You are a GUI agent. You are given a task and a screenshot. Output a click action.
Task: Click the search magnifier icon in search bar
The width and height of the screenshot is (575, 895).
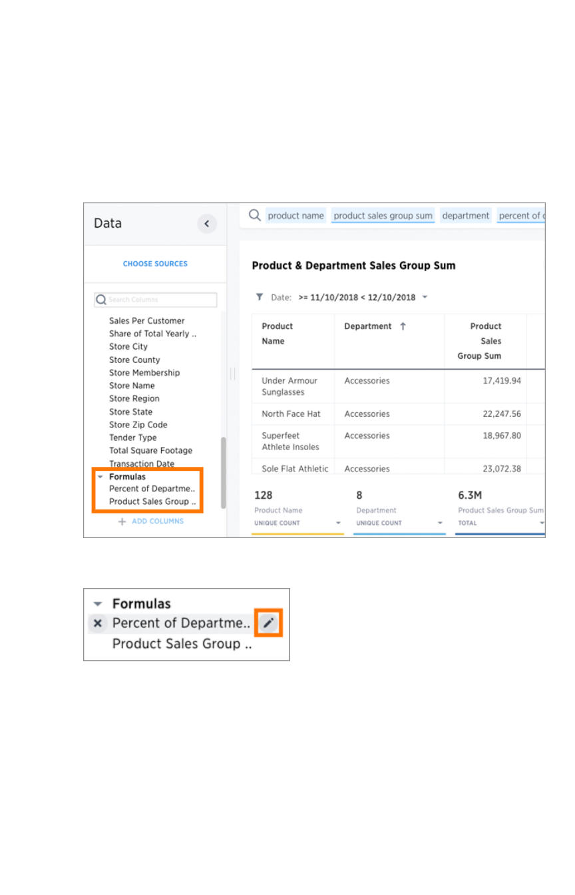click(x=254, y=215)
